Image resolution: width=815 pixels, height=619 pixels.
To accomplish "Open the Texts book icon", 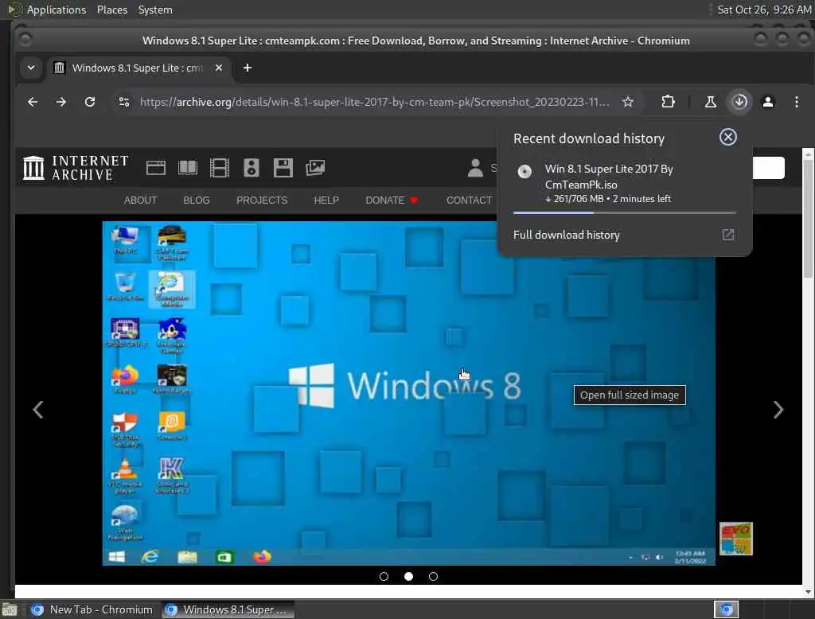I will click(x=188, y=168).
